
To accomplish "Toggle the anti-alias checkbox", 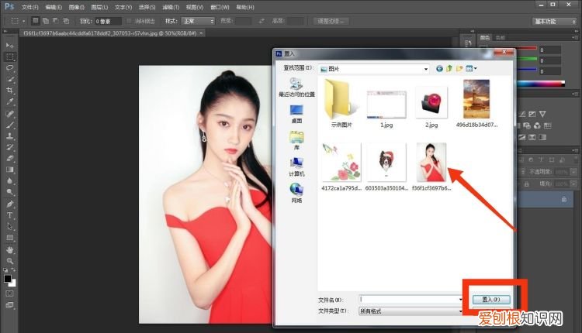I will coord(129,21).
